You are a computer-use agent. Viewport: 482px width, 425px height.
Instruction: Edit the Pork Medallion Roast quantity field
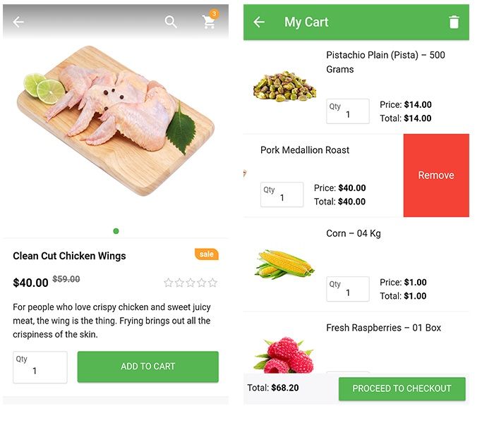[x=282, y=195]
